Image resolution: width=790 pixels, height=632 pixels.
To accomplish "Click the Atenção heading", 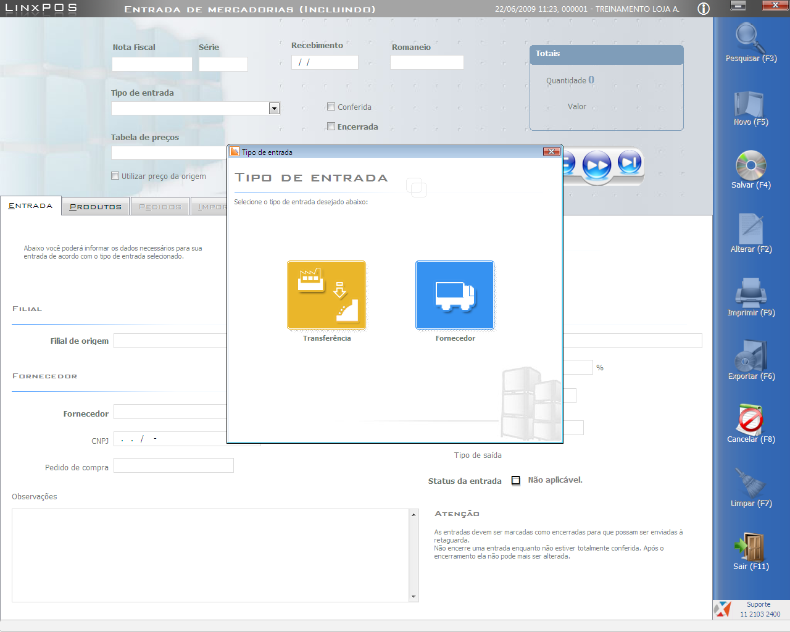I will pyautogui.click(x=457, y=513).
